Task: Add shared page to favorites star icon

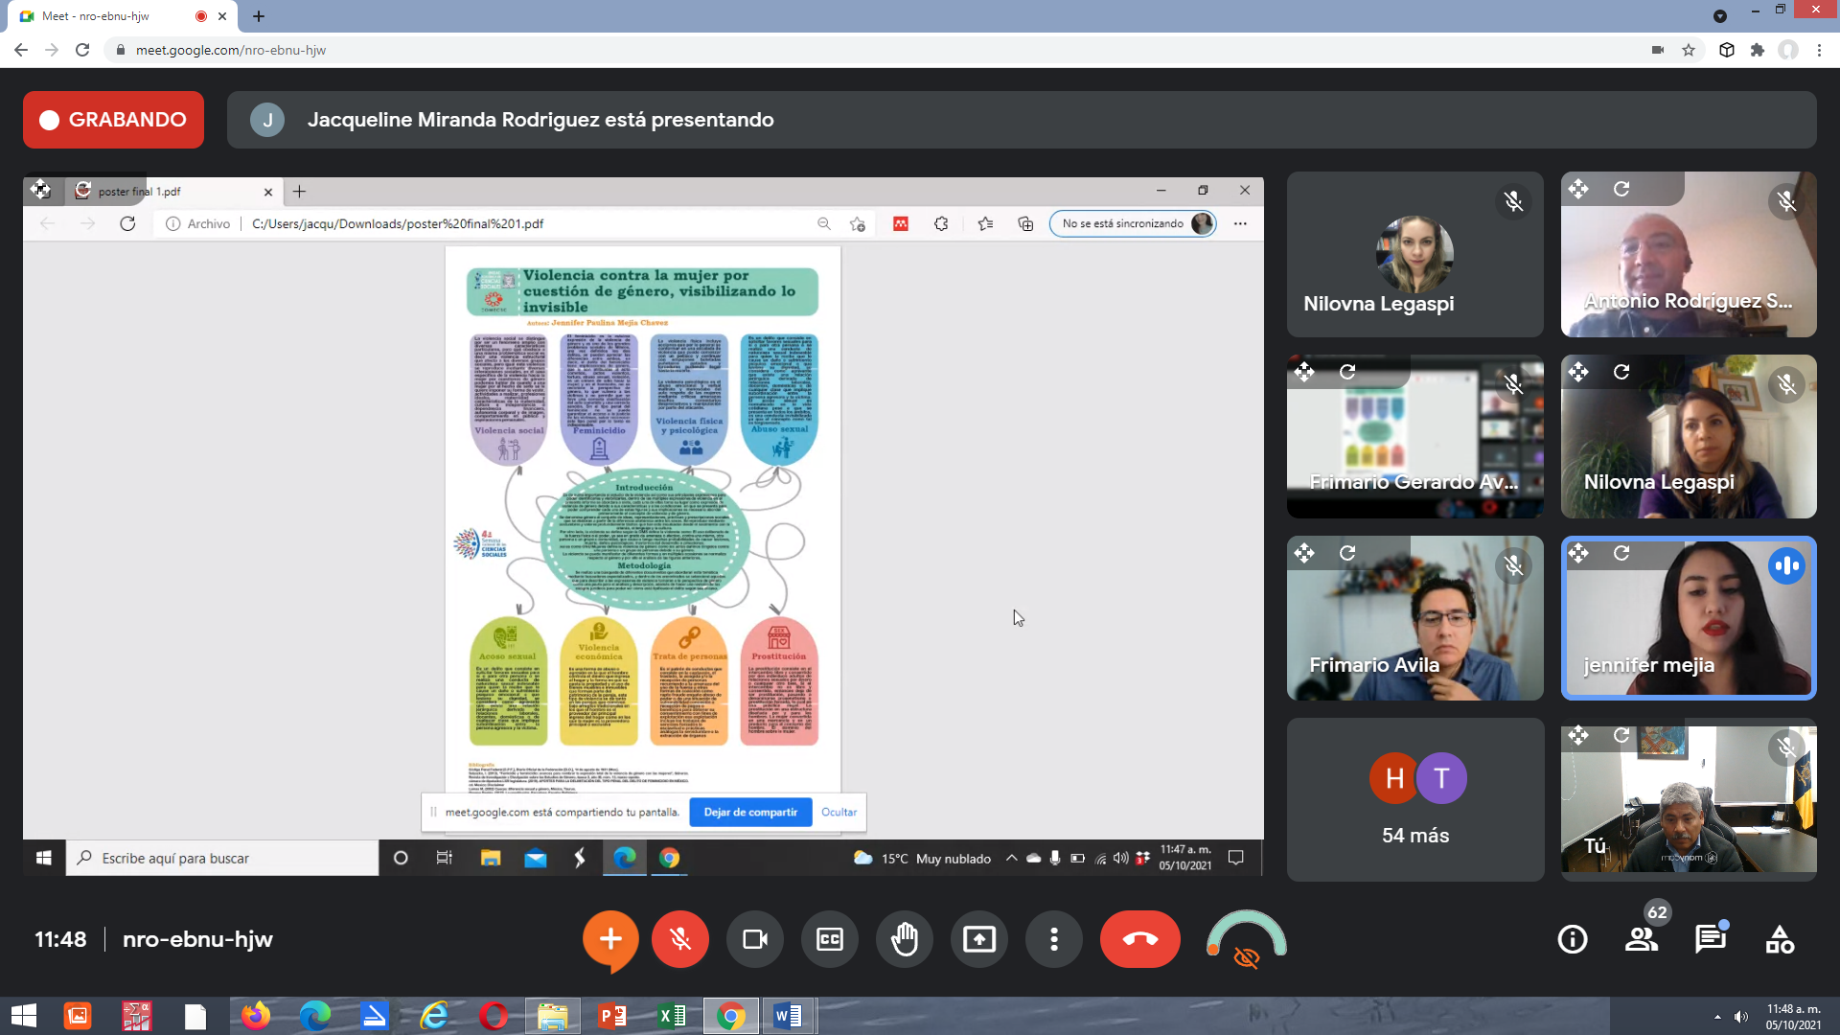Action: click(858, 223)
